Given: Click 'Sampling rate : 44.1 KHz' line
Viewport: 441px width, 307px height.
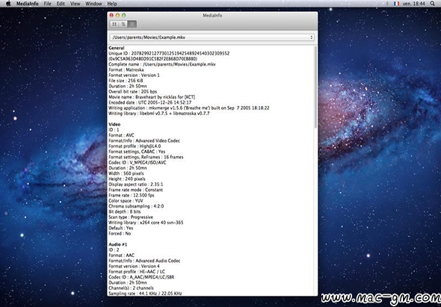Looking at the screenshot, I should pos(145,294).
